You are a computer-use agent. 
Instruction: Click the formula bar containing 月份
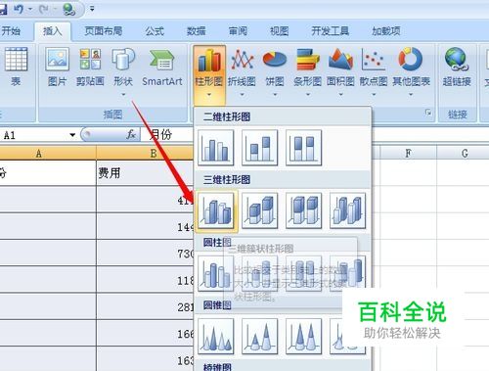tap(168, 134)
